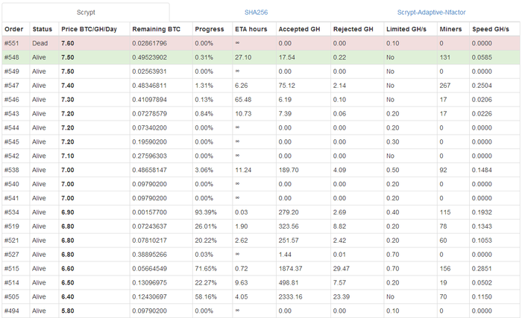This screenshot has width=522, height=318.
Task: Click the Remaining BTC column header
Action: tap(156, 29)
